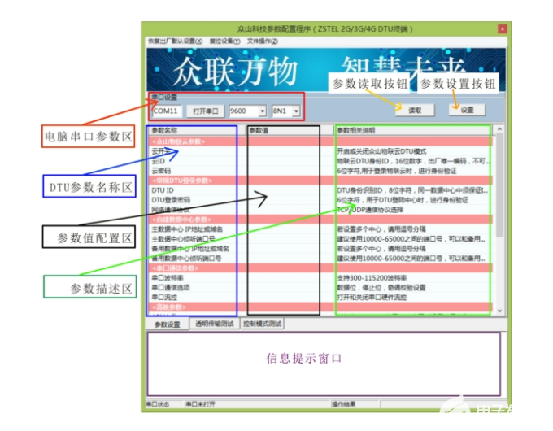Screen dimensions: 553x431
Task: Select the 串口波特率 parameter row
Action: [320, 278]
